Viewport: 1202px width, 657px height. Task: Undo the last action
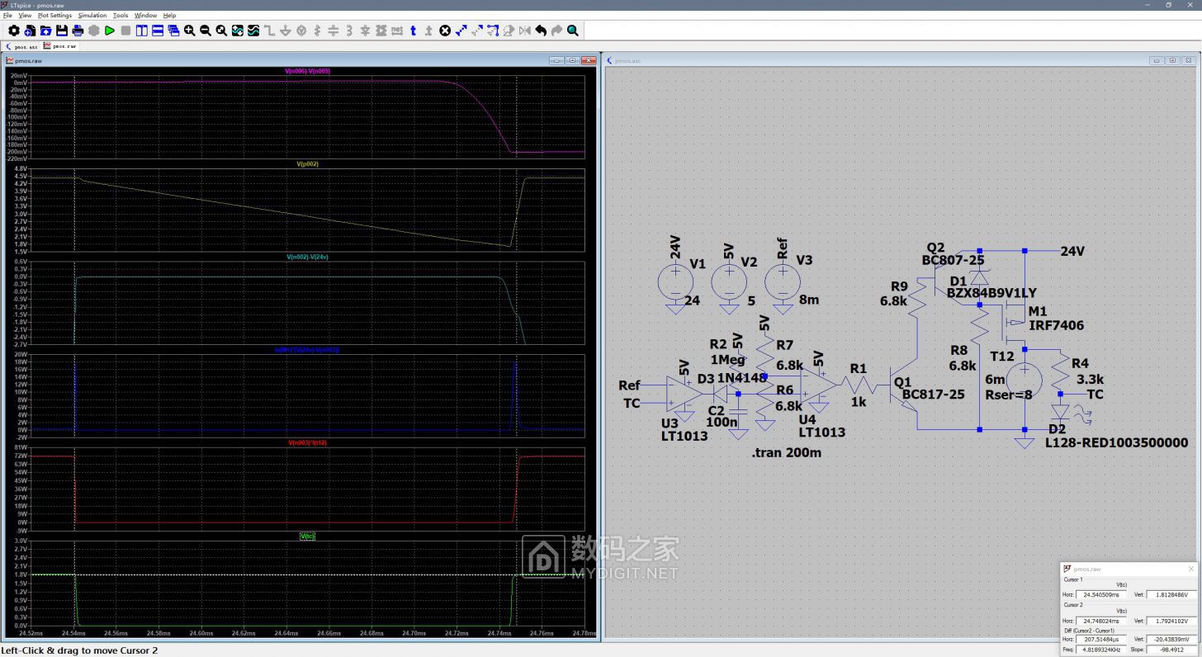541,31
